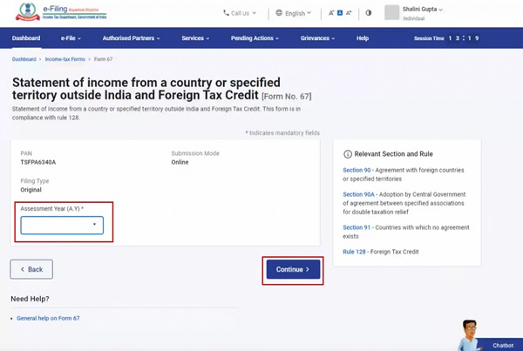Click the info icon near Relevant Section
Image resolution: width=523 pixels, height=351 pixels.
[x=348, y=154]
